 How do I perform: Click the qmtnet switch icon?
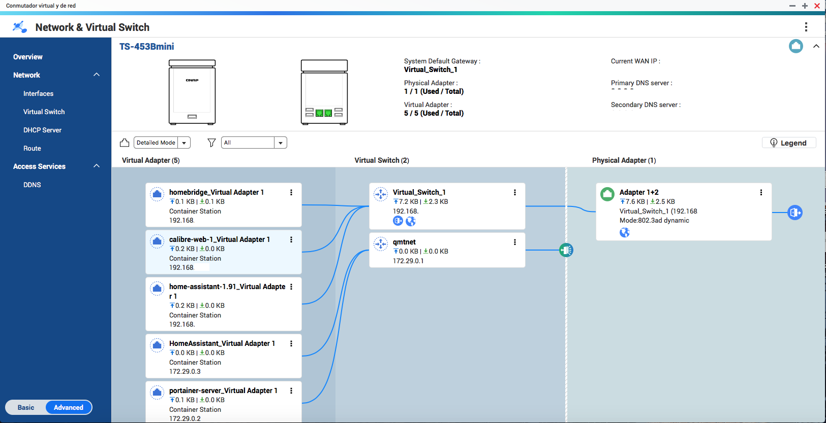[381, 244]
